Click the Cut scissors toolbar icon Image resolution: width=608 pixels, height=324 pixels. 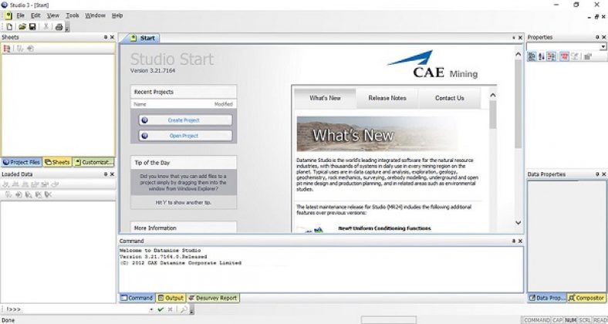coord(46,27)
